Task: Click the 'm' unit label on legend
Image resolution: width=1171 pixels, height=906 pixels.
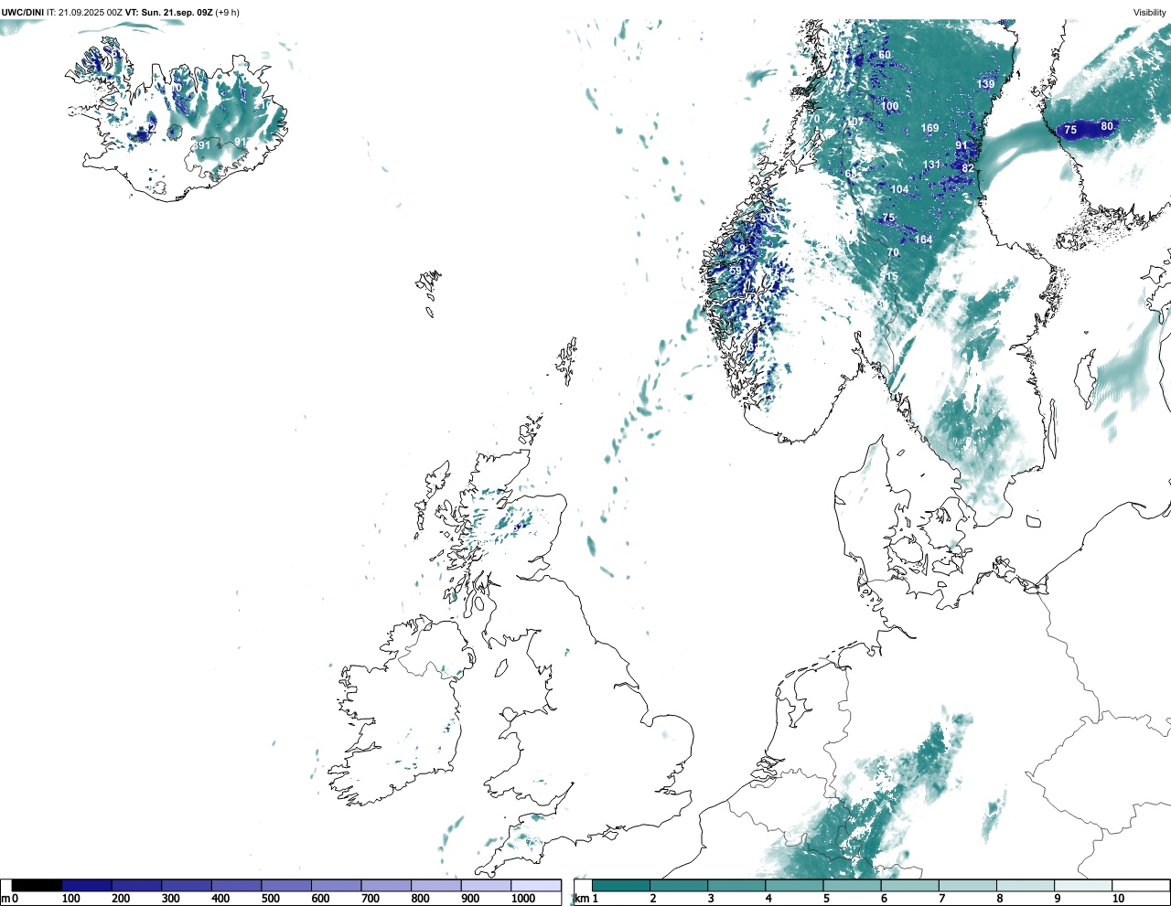Action: [5, 899]
